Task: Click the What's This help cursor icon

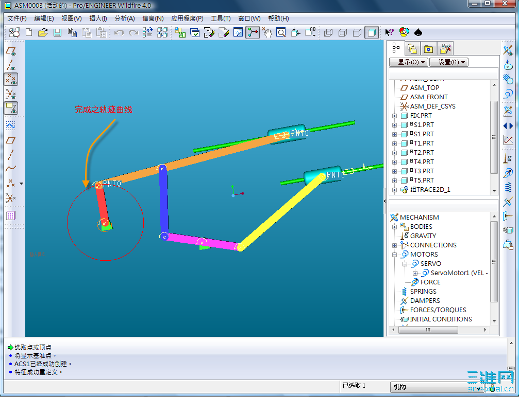Action: pos(389,32)
